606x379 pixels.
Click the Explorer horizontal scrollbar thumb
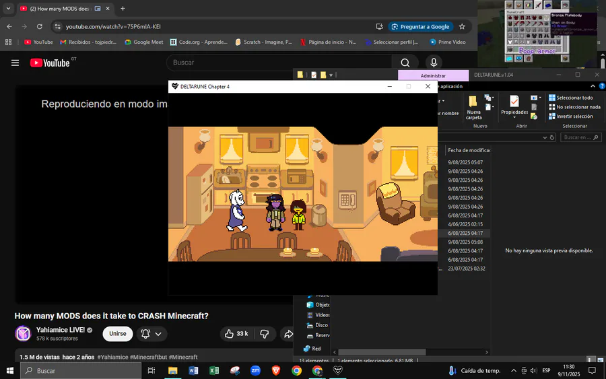tap(382, 352)
